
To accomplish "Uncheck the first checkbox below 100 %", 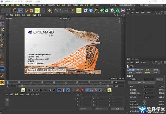I will tap(145, 101).
